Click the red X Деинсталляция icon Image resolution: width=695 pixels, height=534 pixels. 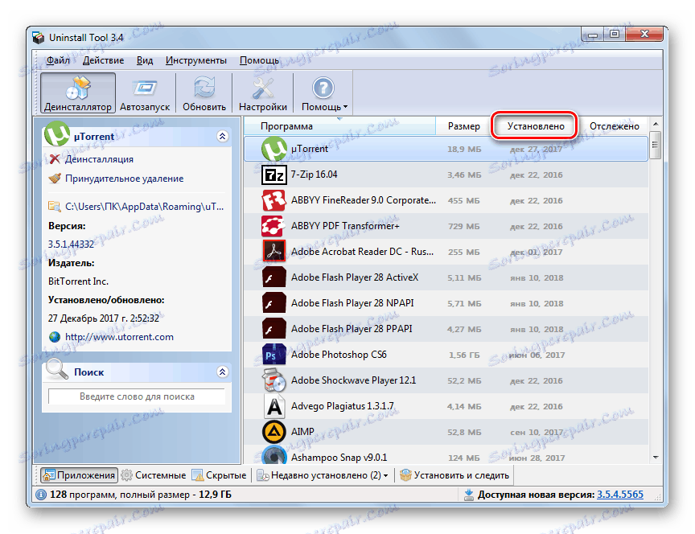click(55, 159)
